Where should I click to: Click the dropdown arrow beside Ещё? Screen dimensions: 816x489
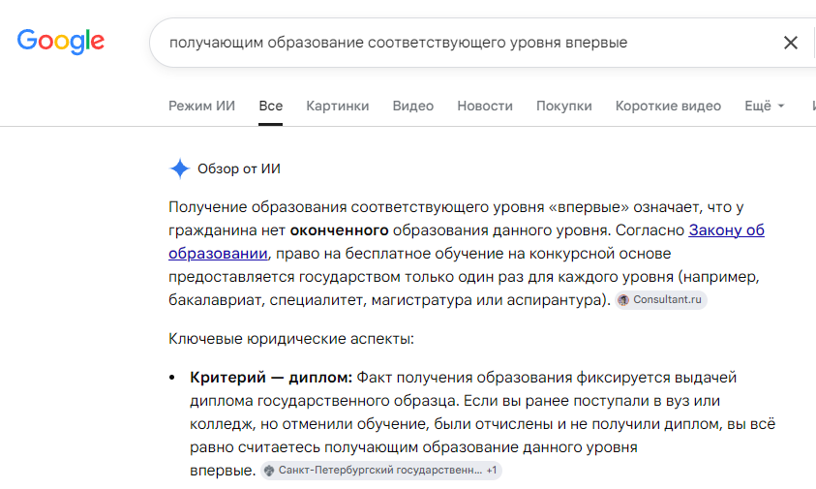coord(780,106)
